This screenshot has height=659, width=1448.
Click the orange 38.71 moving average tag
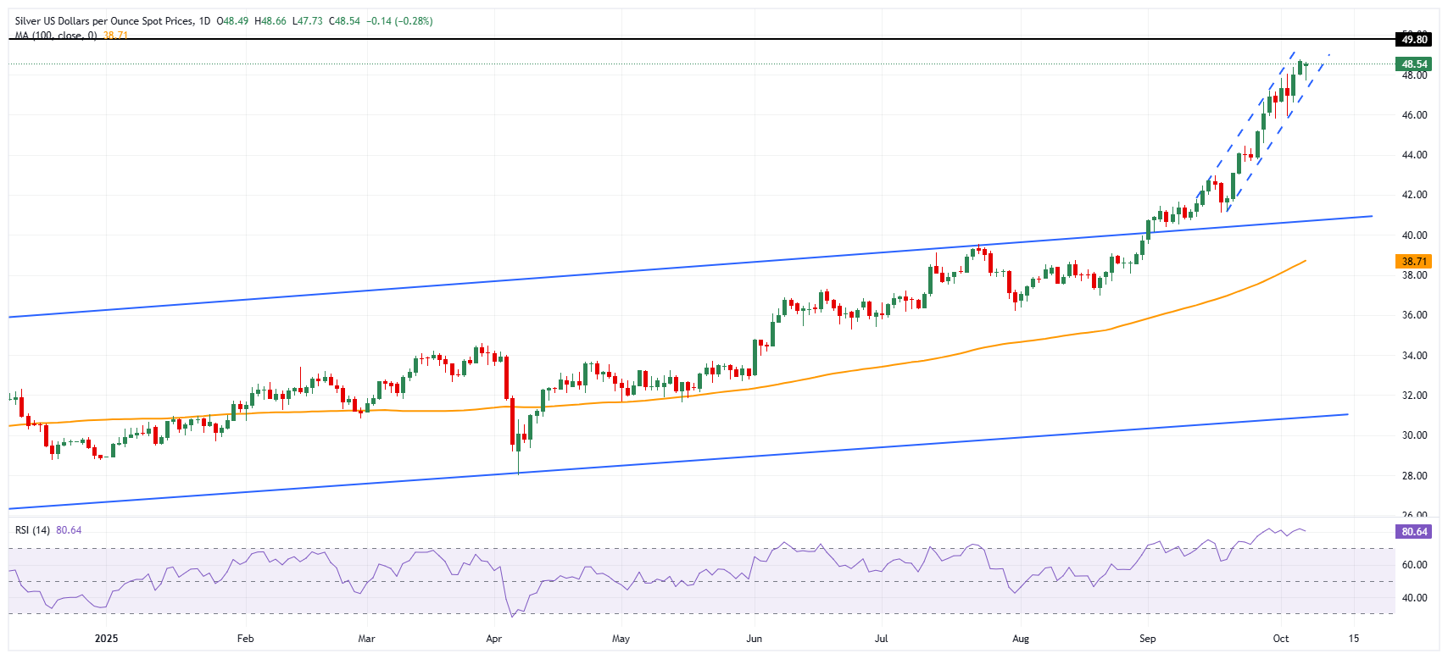1413,262
